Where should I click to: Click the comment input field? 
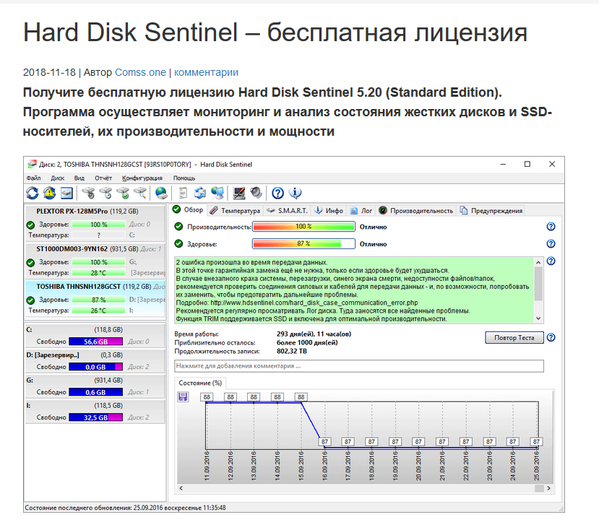coord(358,366)
